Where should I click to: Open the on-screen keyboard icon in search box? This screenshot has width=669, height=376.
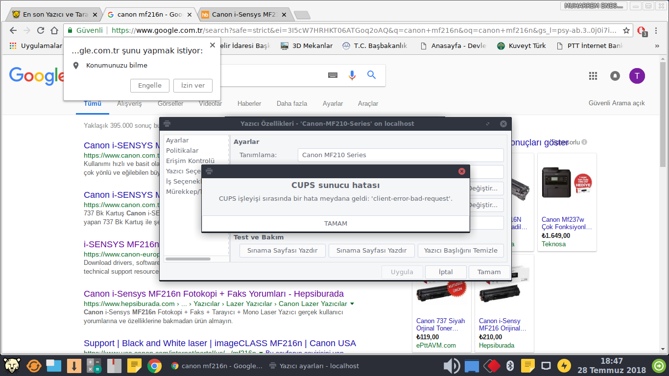[333, 75]
